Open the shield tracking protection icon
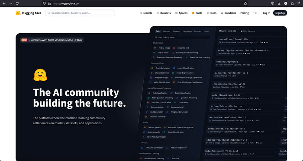303x161 pixels. [x=45, y=3]
